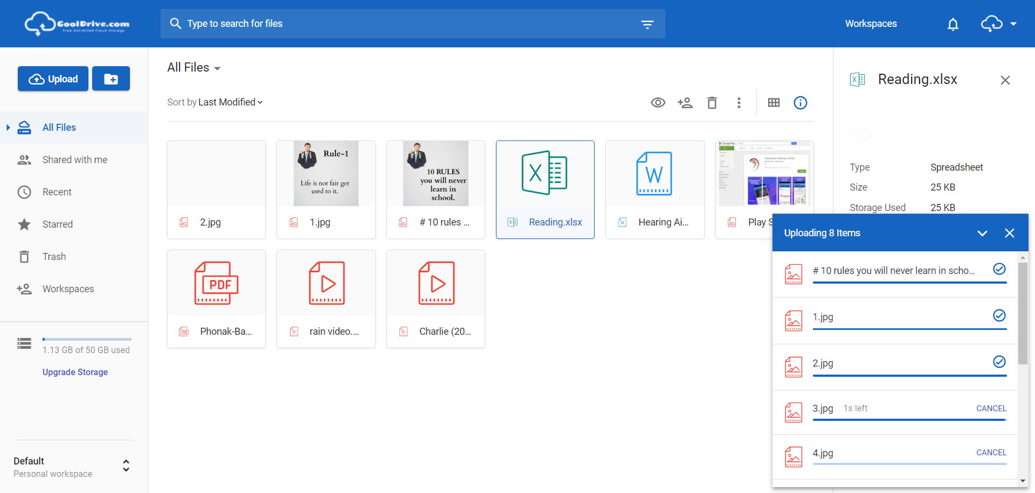The width and height of the screenshot is (1035, 493).
Task: Click the search filter options icon
Action: coord(647,24)
